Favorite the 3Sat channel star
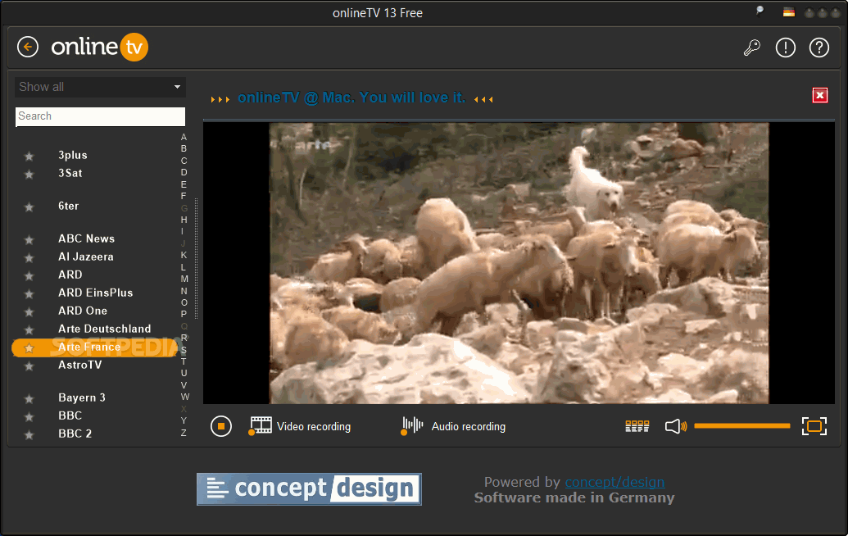Screen dimensions: 848x536 tap(29, 175)
